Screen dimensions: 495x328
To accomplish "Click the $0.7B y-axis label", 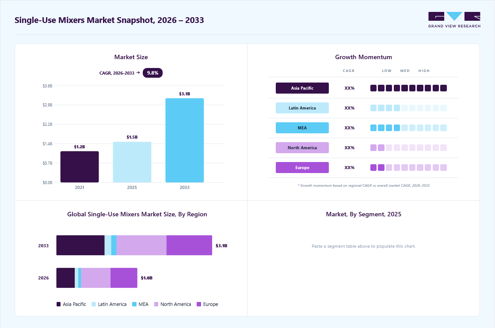I will click(x=48, y=163).
